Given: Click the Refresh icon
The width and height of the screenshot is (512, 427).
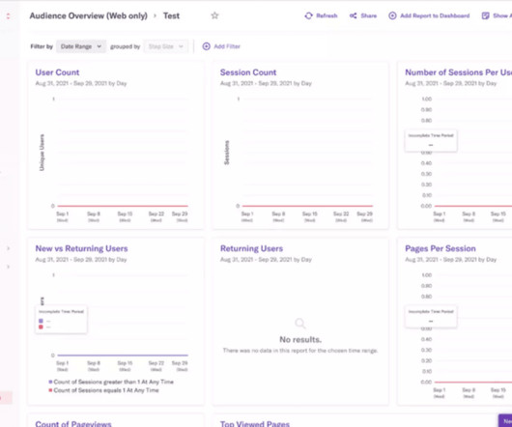Looking at the screenshot, I should pos(308,15).
